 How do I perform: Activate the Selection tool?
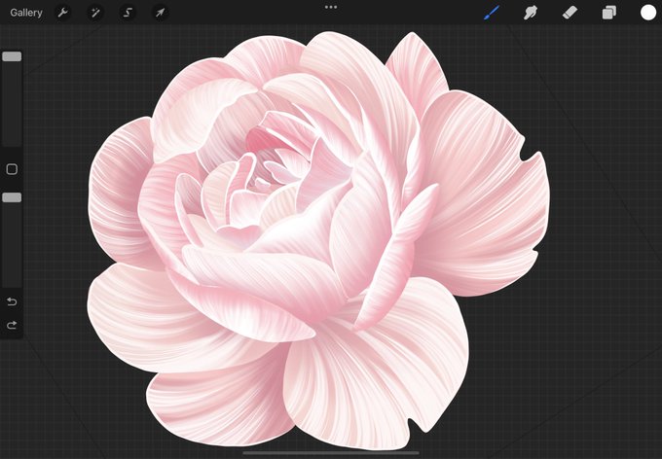[128, 13]
